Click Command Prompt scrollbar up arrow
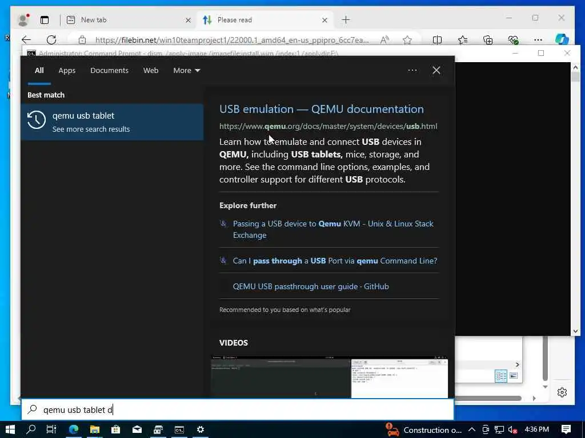 [575, 67]
